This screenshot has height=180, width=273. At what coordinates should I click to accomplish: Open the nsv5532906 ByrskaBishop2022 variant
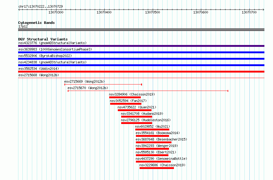[x=45, y=56]
